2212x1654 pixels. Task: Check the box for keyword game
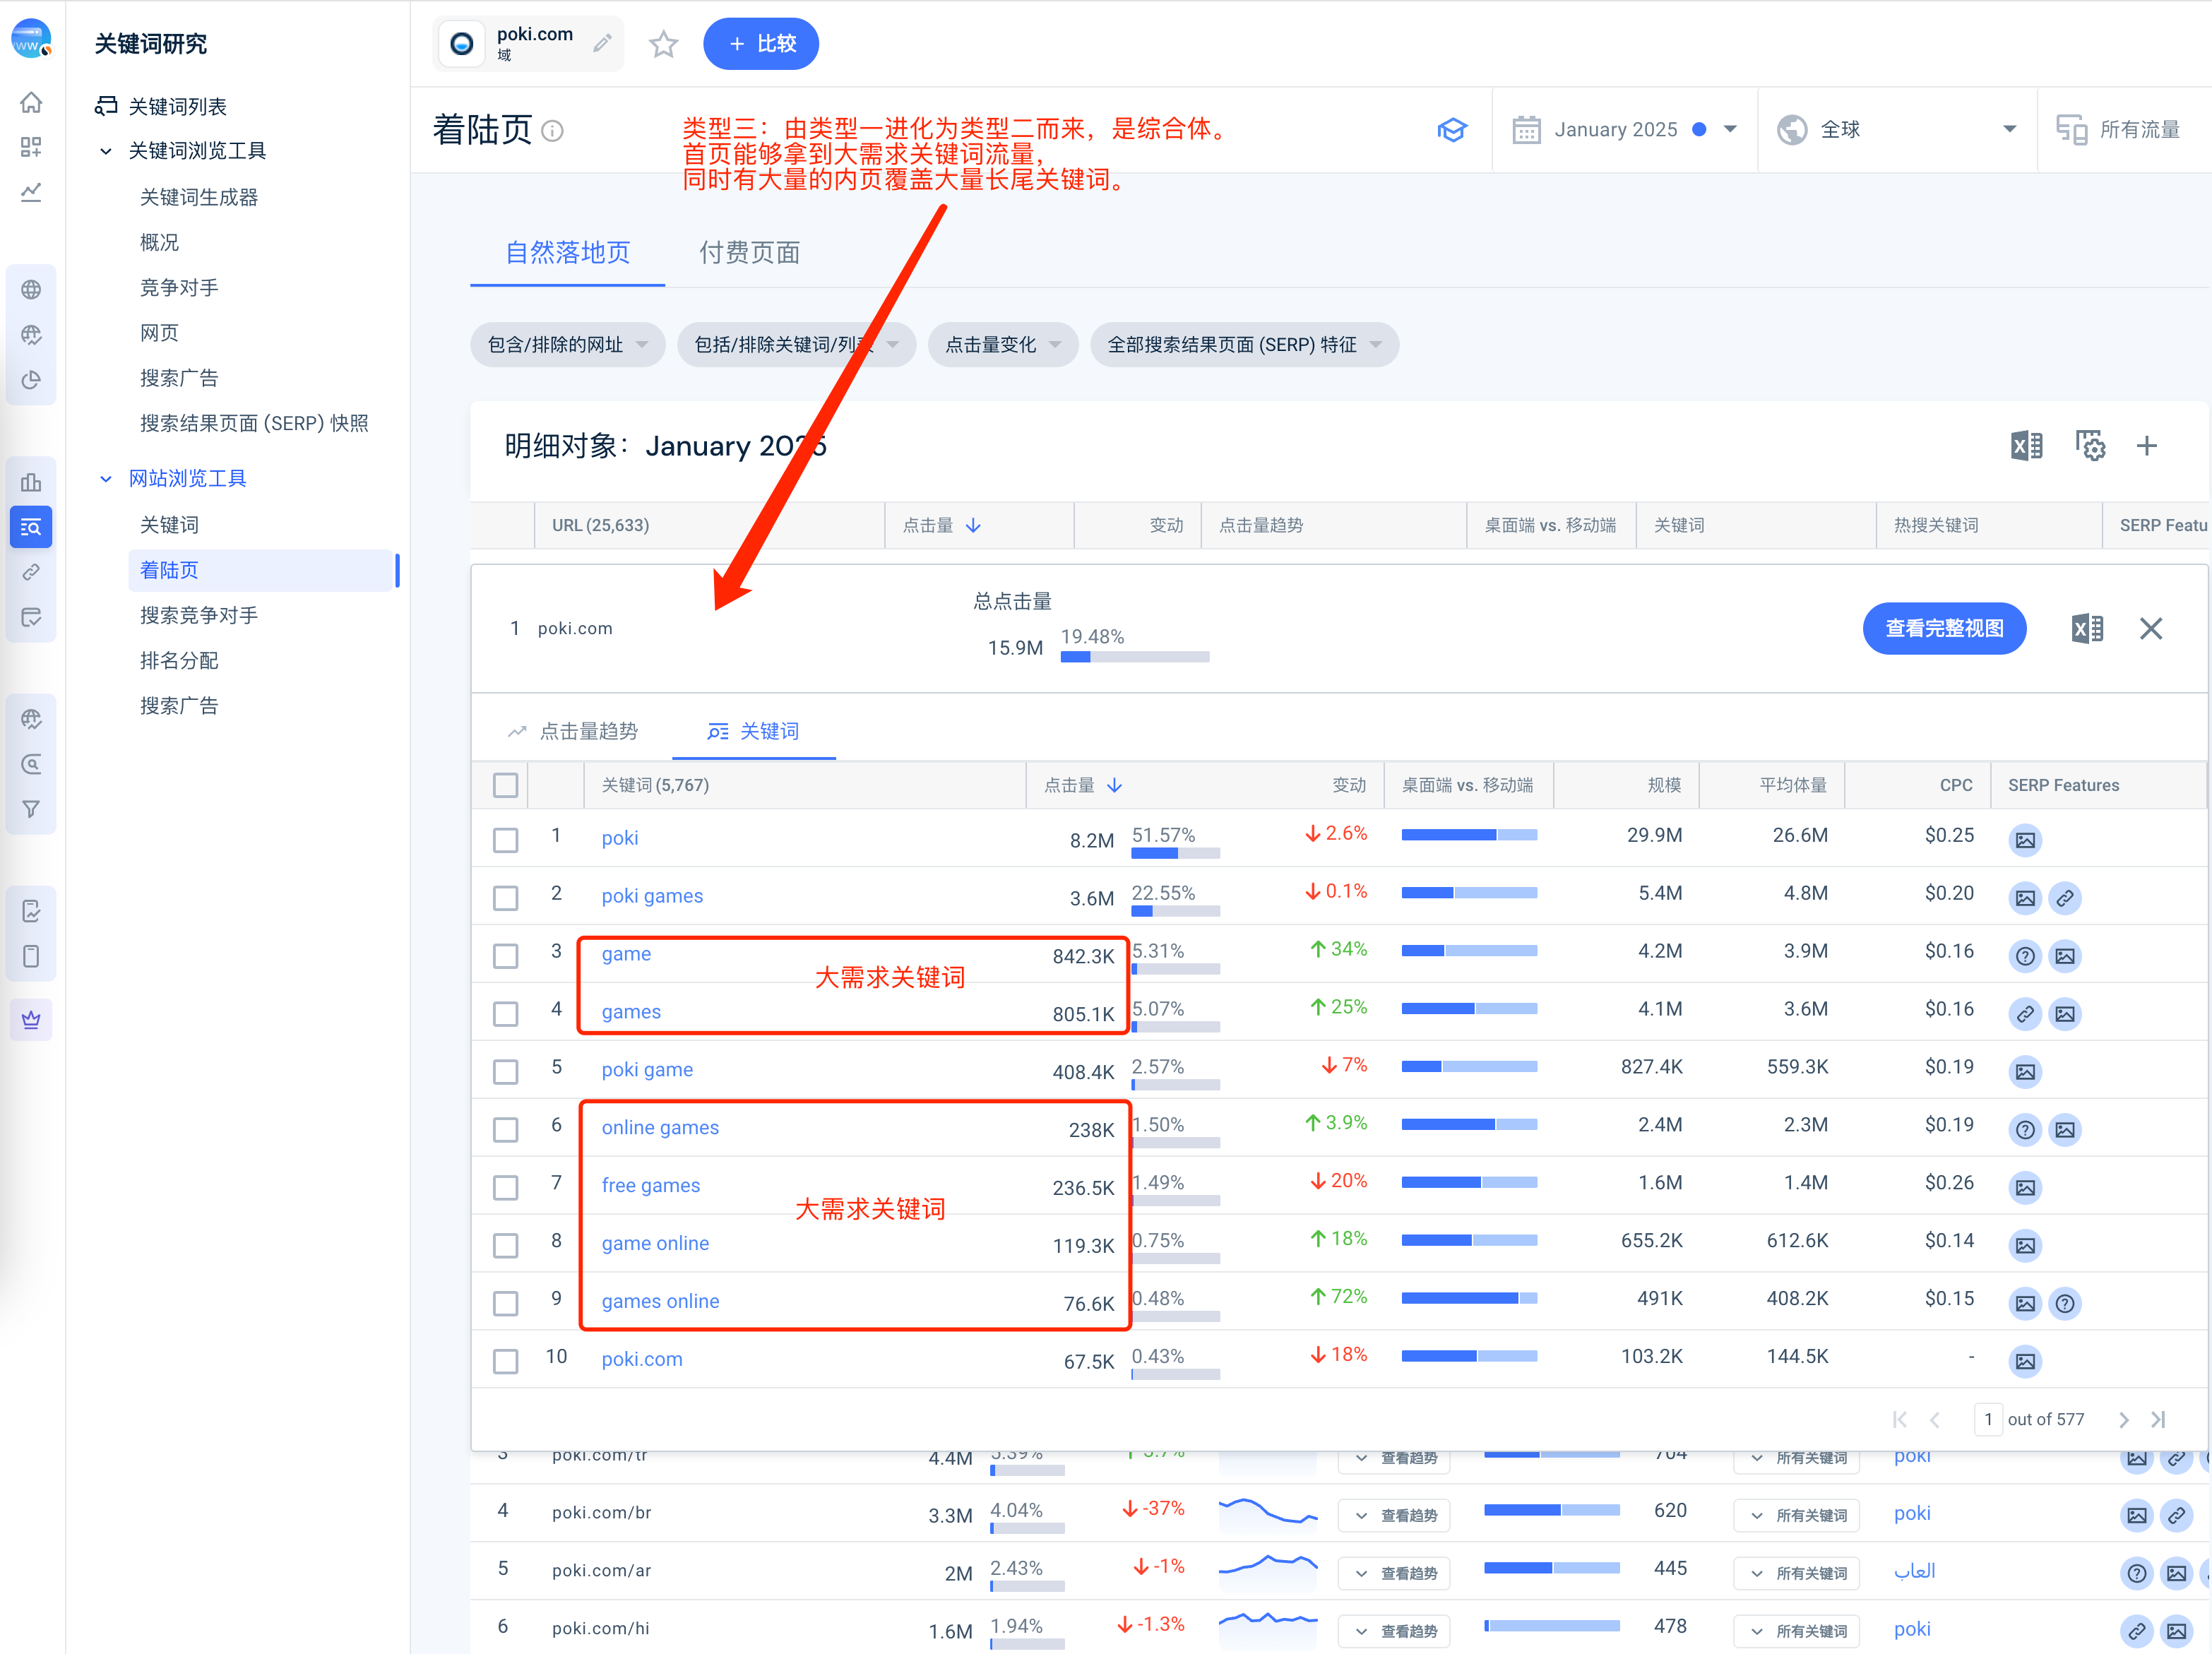(x=505, y=955)
